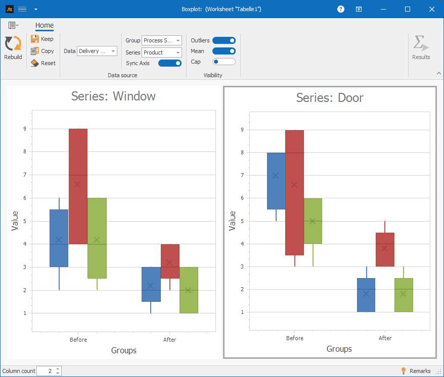Open the application hamburger menu icon
Viewport: 444px width, 377px height.
22,9
